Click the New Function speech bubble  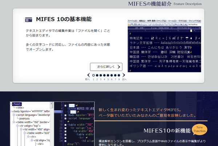coord(199,129)
